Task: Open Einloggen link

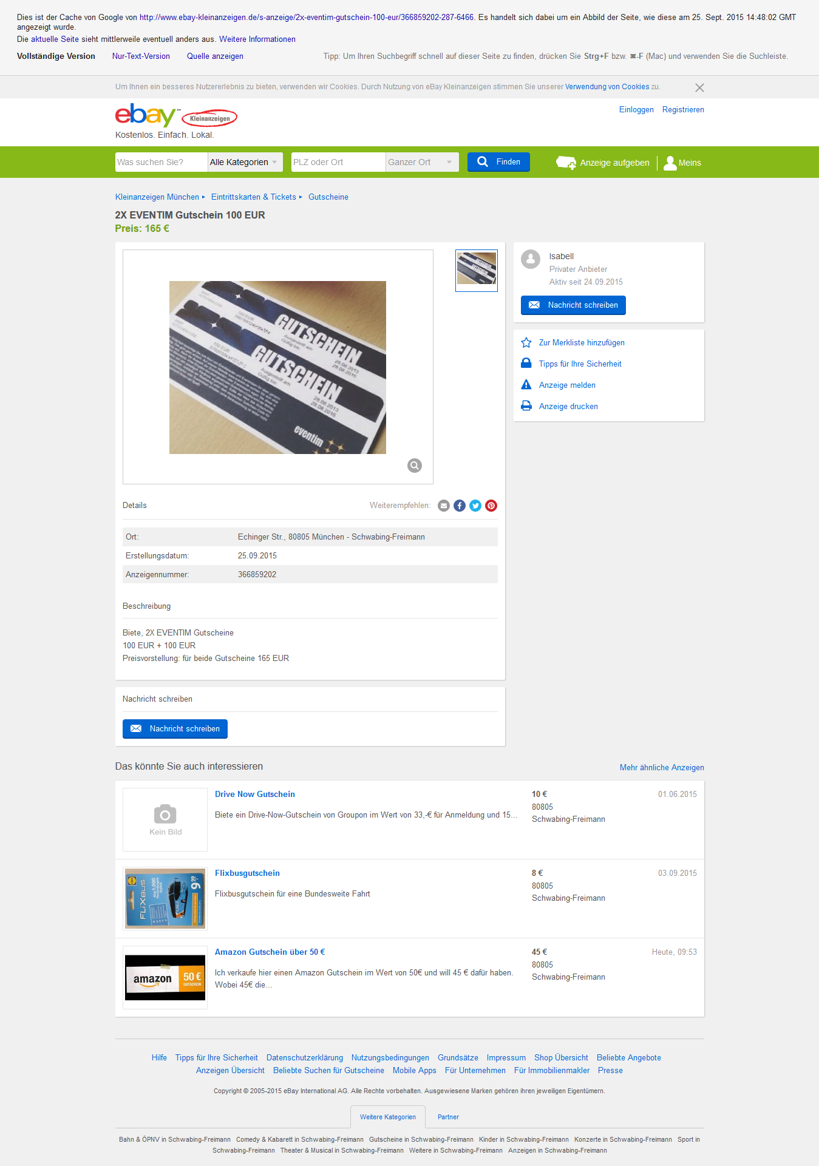Action: (636, 110)
